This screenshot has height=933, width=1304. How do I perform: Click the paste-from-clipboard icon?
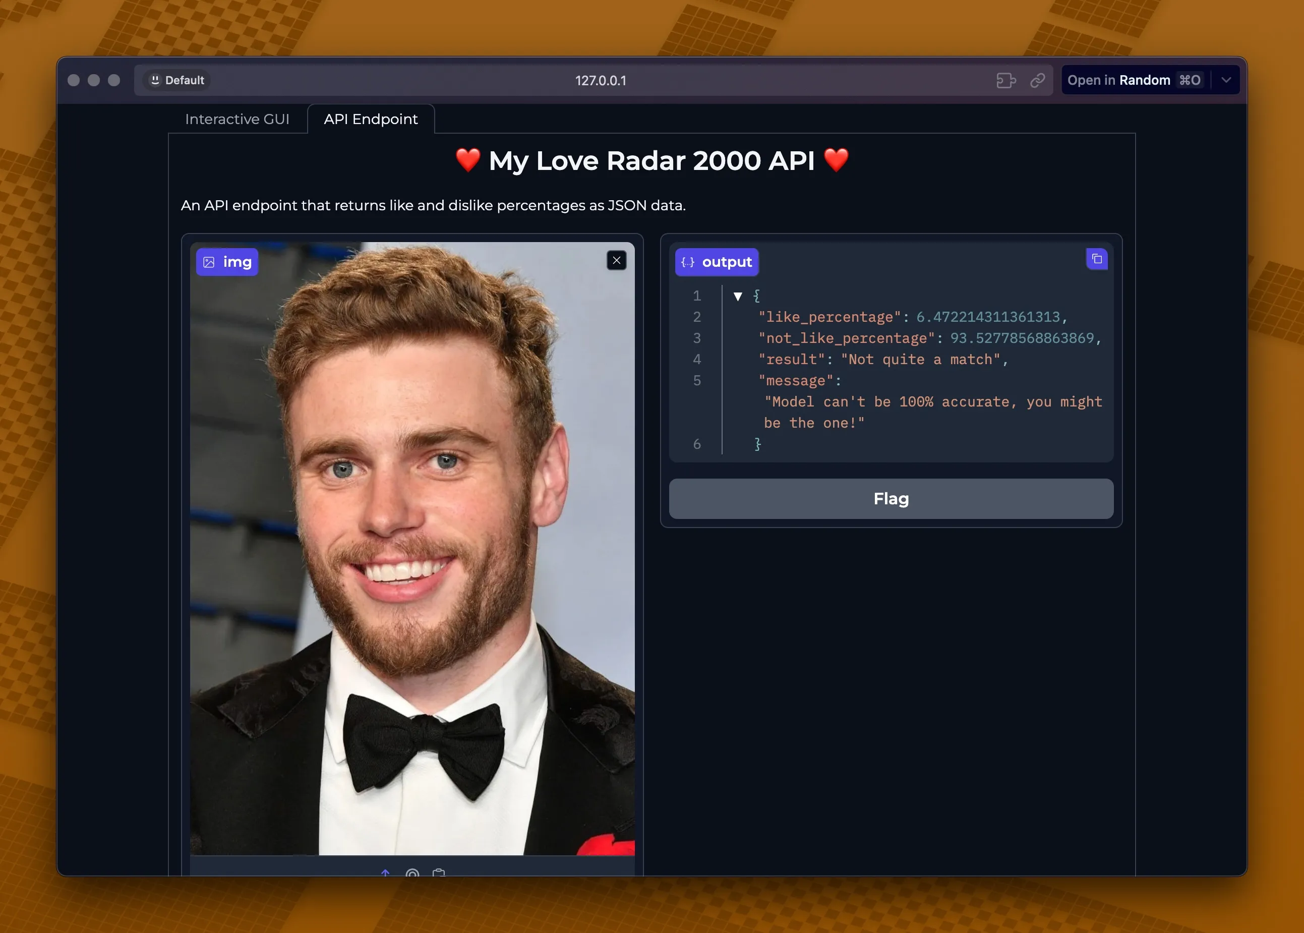(439, 873)
